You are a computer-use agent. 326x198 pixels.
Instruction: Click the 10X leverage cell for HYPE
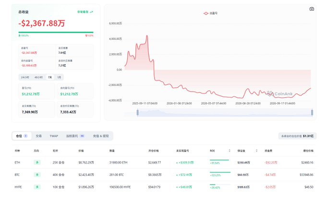[x=59, y=187]
